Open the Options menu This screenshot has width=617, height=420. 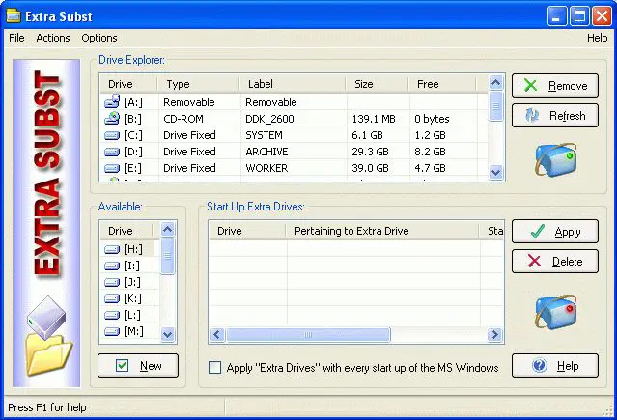pyautogui.click(x=99, y=38)
